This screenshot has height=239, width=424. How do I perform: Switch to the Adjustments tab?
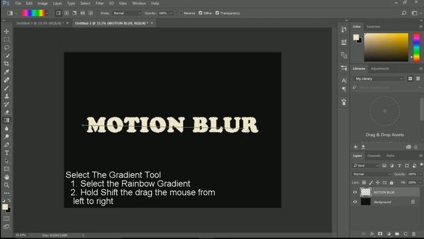[x=380, y=68]
